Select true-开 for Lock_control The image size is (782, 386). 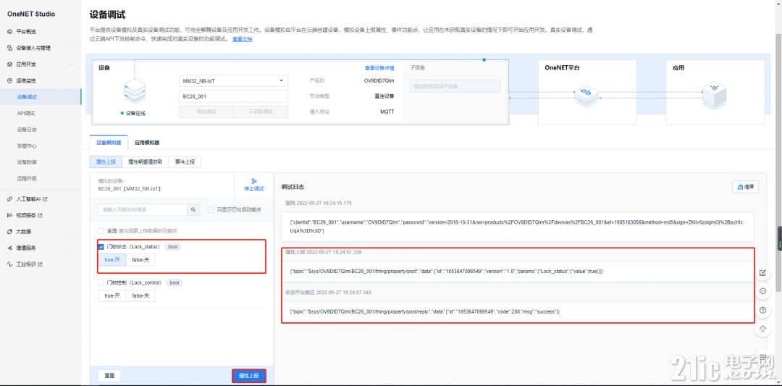[x=112, y=295]
